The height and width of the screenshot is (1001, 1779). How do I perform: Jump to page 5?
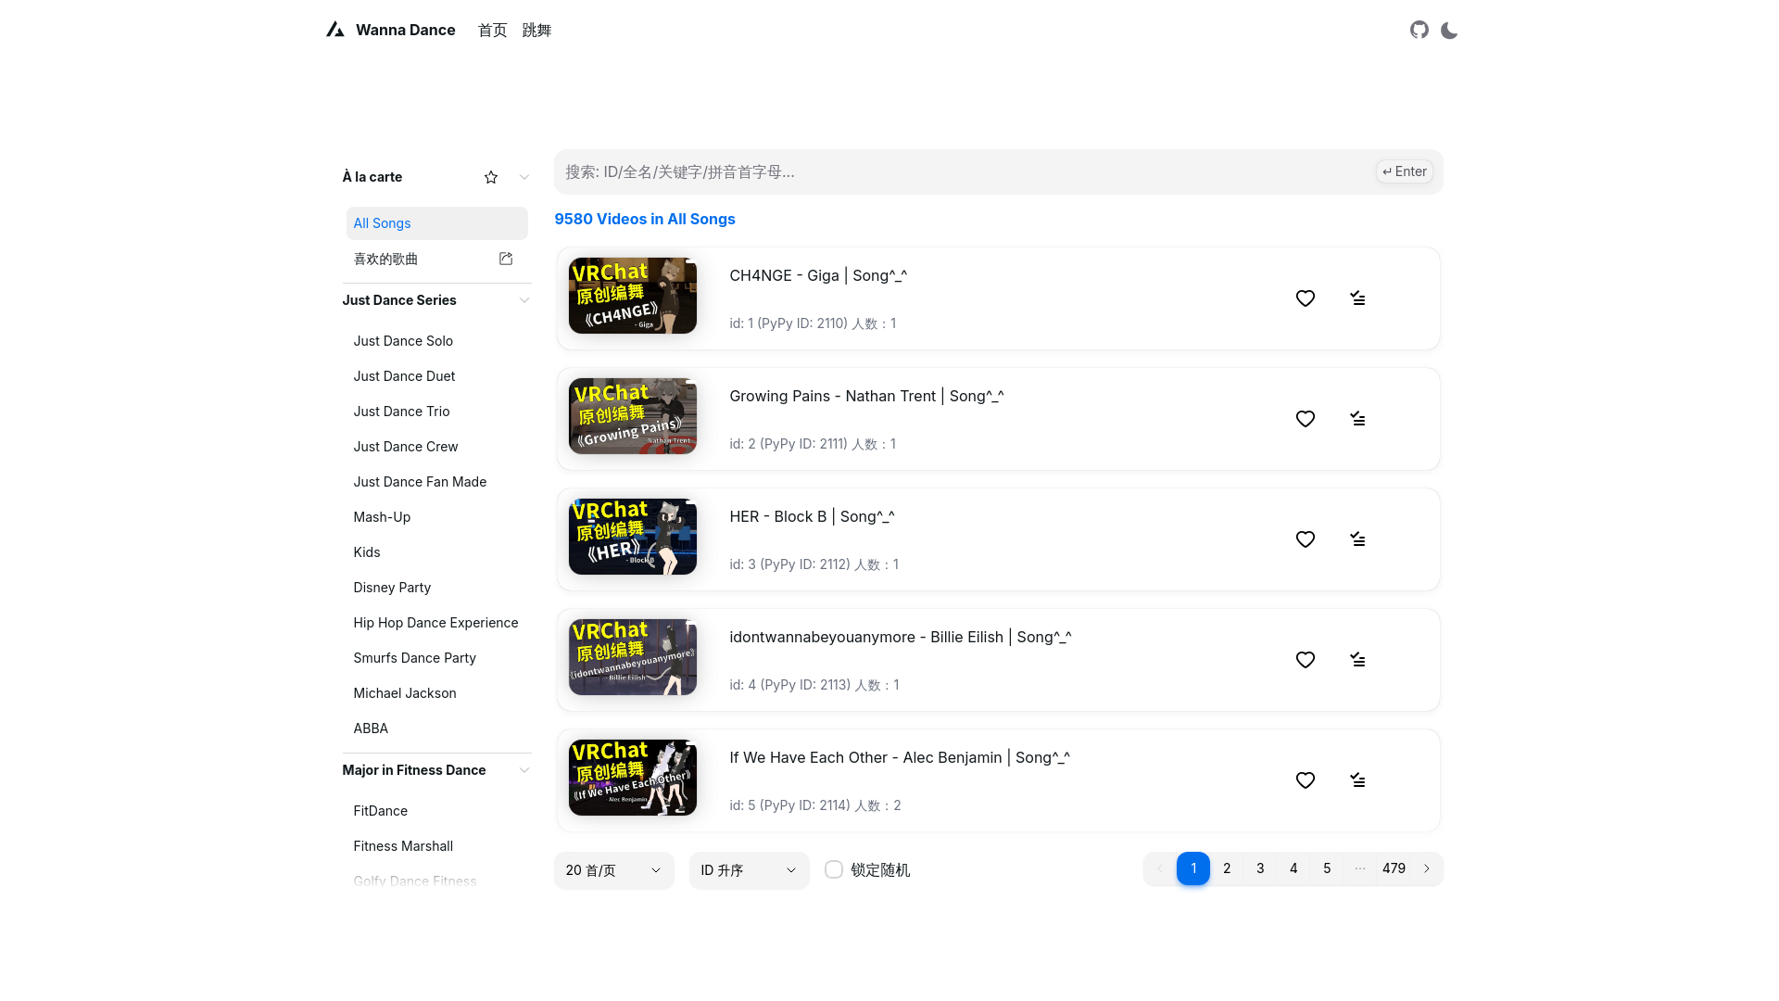[x=1327, y=868]
